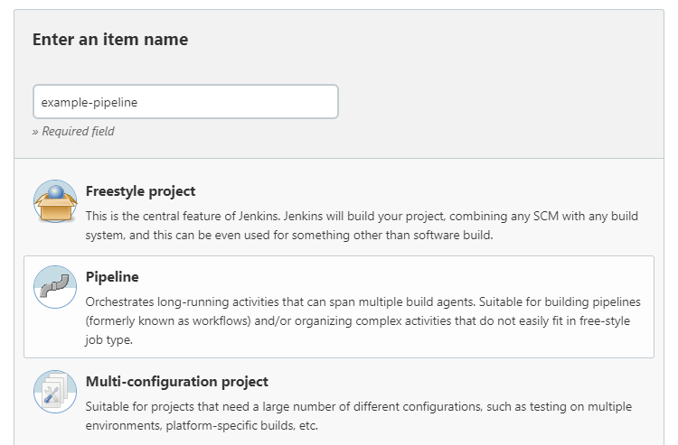Focus the item name input field
678x445 pixels.
coord(185,102)
